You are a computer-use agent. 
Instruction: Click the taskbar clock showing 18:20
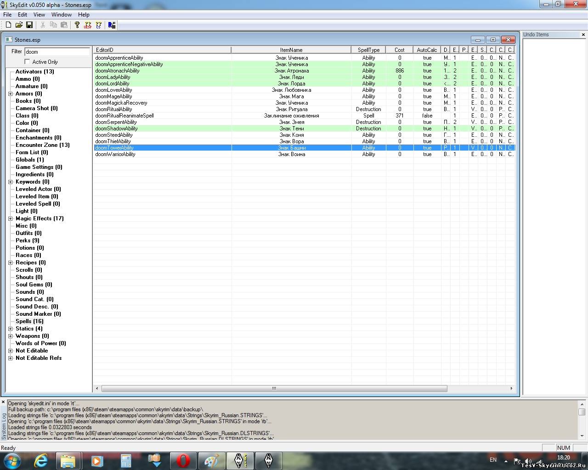click(563, 458)
